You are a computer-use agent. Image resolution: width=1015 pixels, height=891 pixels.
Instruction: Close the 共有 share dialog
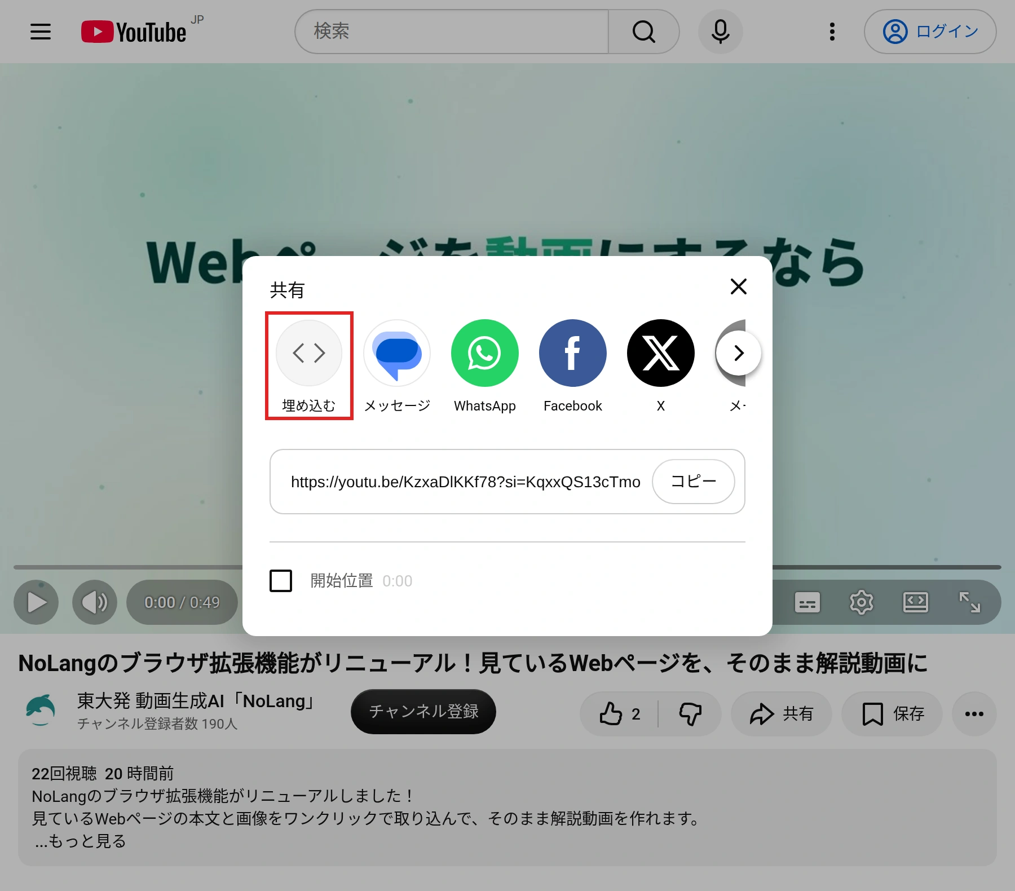pyautogui.click(x=738, y=286)
